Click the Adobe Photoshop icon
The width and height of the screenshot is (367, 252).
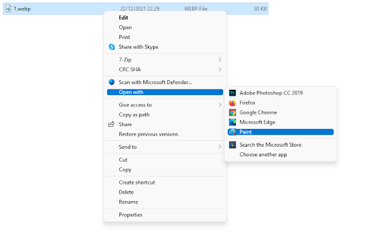pyautogui.click(x=232, y=93)
